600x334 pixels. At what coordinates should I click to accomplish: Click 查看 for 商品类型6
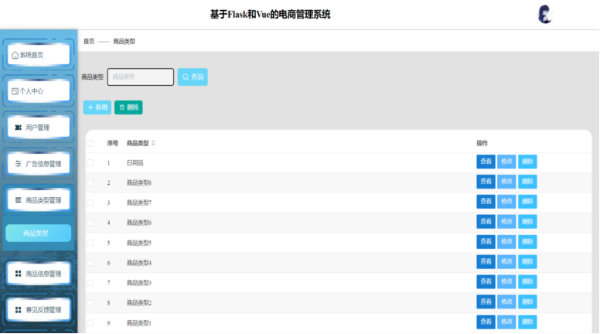point(486,222)
